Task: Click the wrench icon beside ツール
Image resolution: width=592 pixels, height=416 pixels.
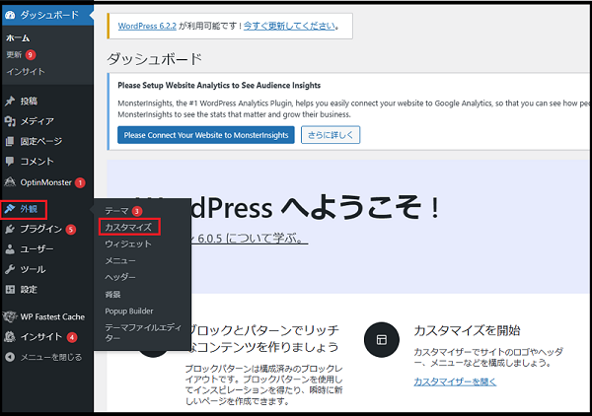Action: (x=10, y=269)
